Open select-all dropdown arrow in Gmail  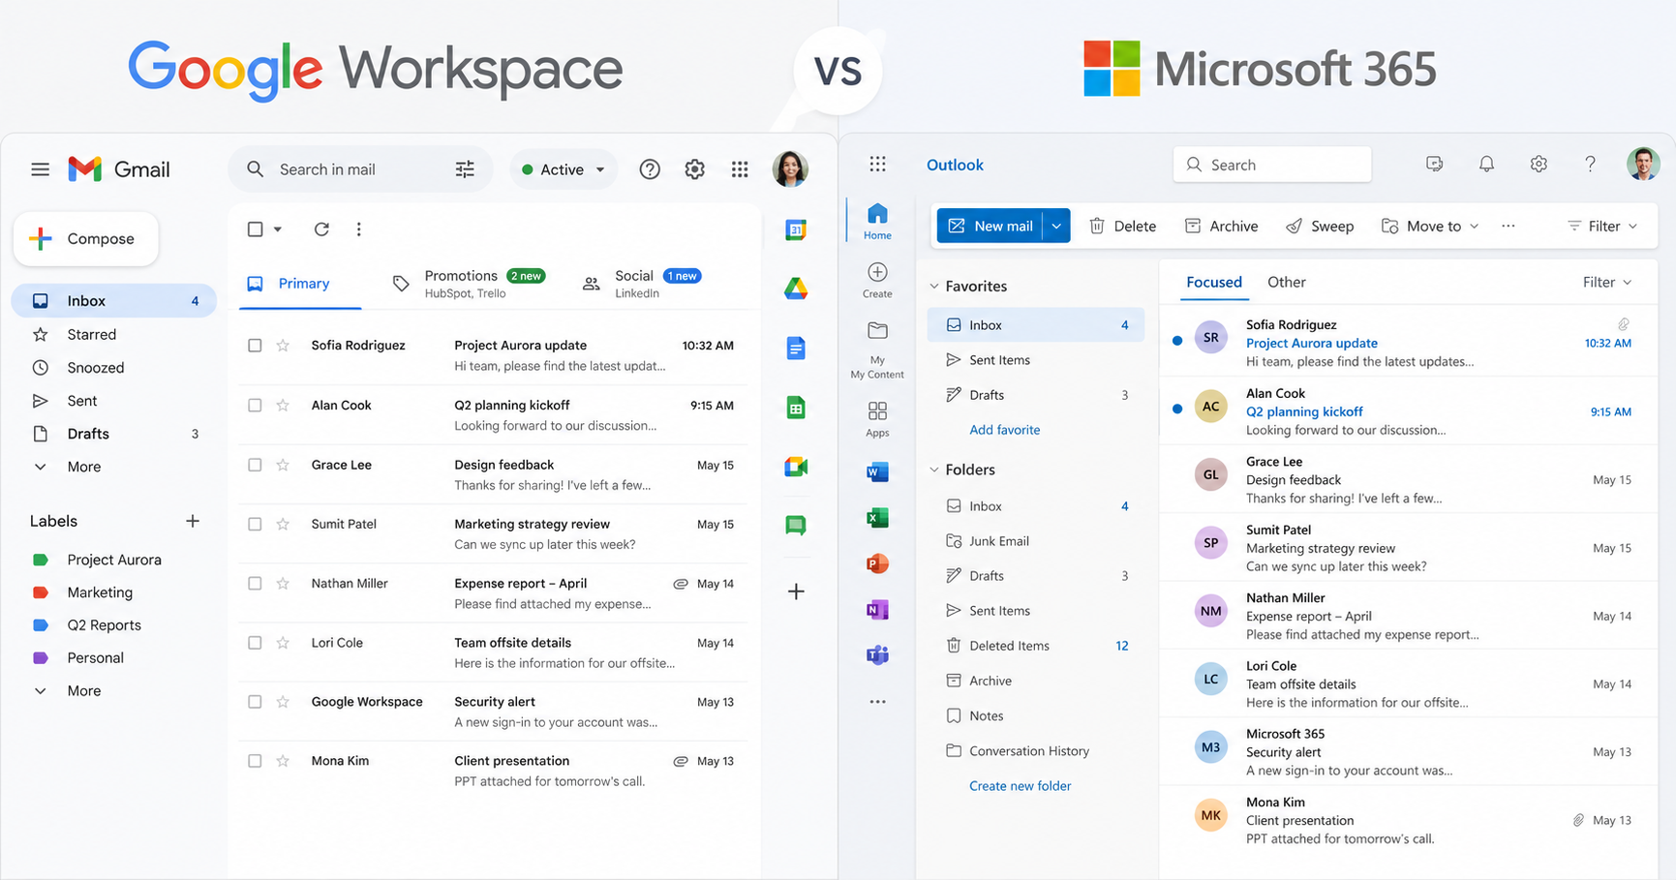point(278,229)
